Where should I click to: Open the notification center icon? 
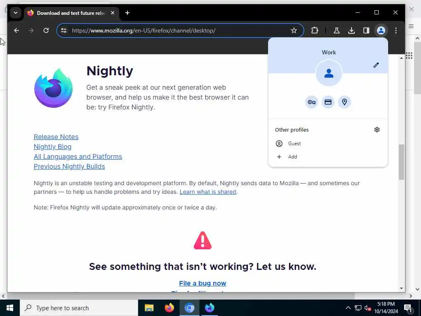[408, 308]
